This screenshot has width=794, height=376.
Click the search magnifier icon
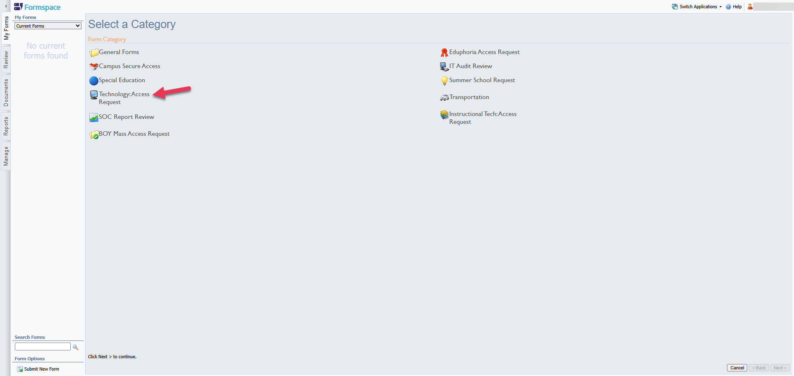[x=76, y=347]
